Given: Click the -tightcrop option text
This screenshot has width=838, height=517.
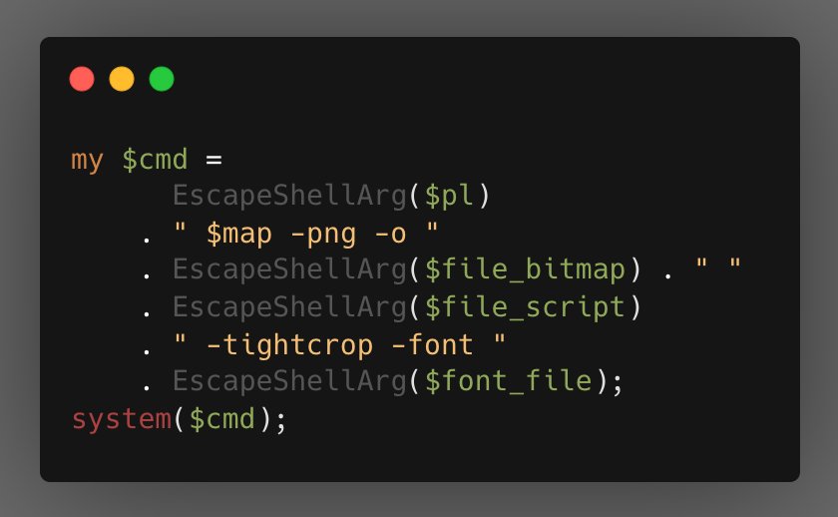Looking at the screenshot, I should pos(289,345).
